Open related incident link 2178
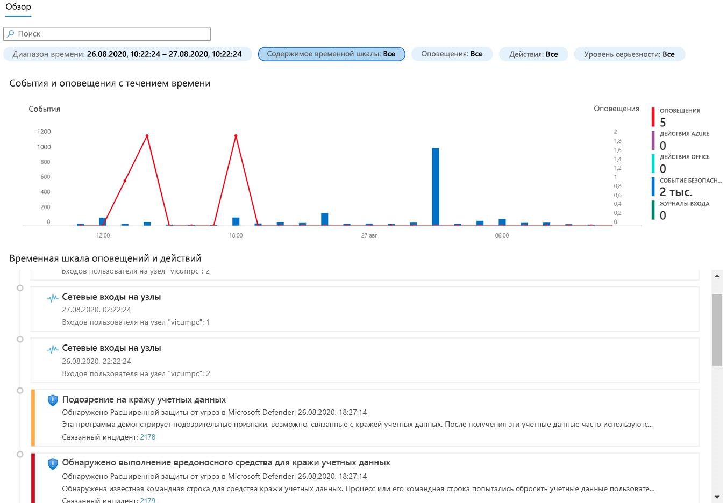Image resolution: width=727 pixels, height=503 pixels. tap(148, 437)
